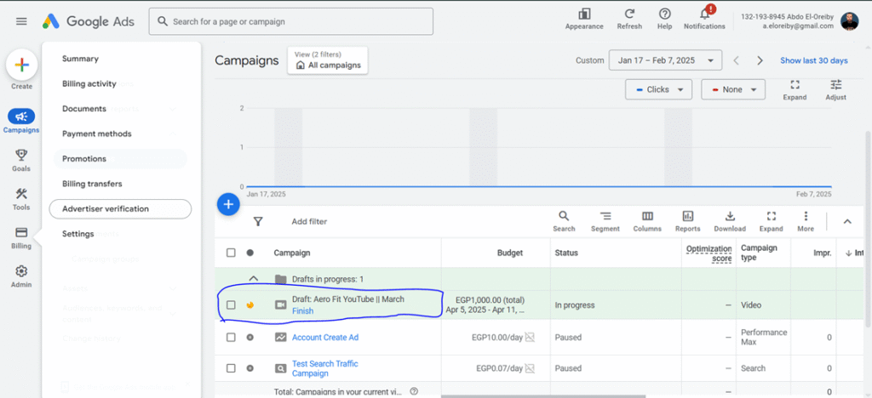Tick checkbox for Test Search Traffic Campaign
The image size is (872, 398).
pos(231,368)
